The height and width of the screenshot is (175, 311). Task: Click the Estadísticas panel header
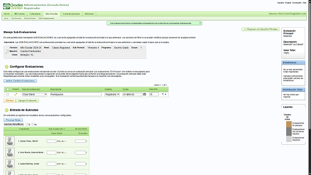tap(294, 63)
